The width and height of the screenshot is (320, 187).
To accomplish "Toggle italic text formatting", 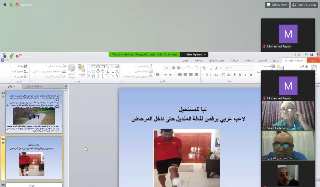I will point(245,75).
